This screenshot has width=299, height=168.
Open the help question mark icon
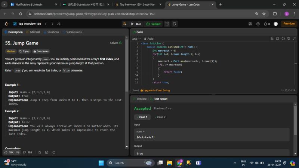coord(54,152)
